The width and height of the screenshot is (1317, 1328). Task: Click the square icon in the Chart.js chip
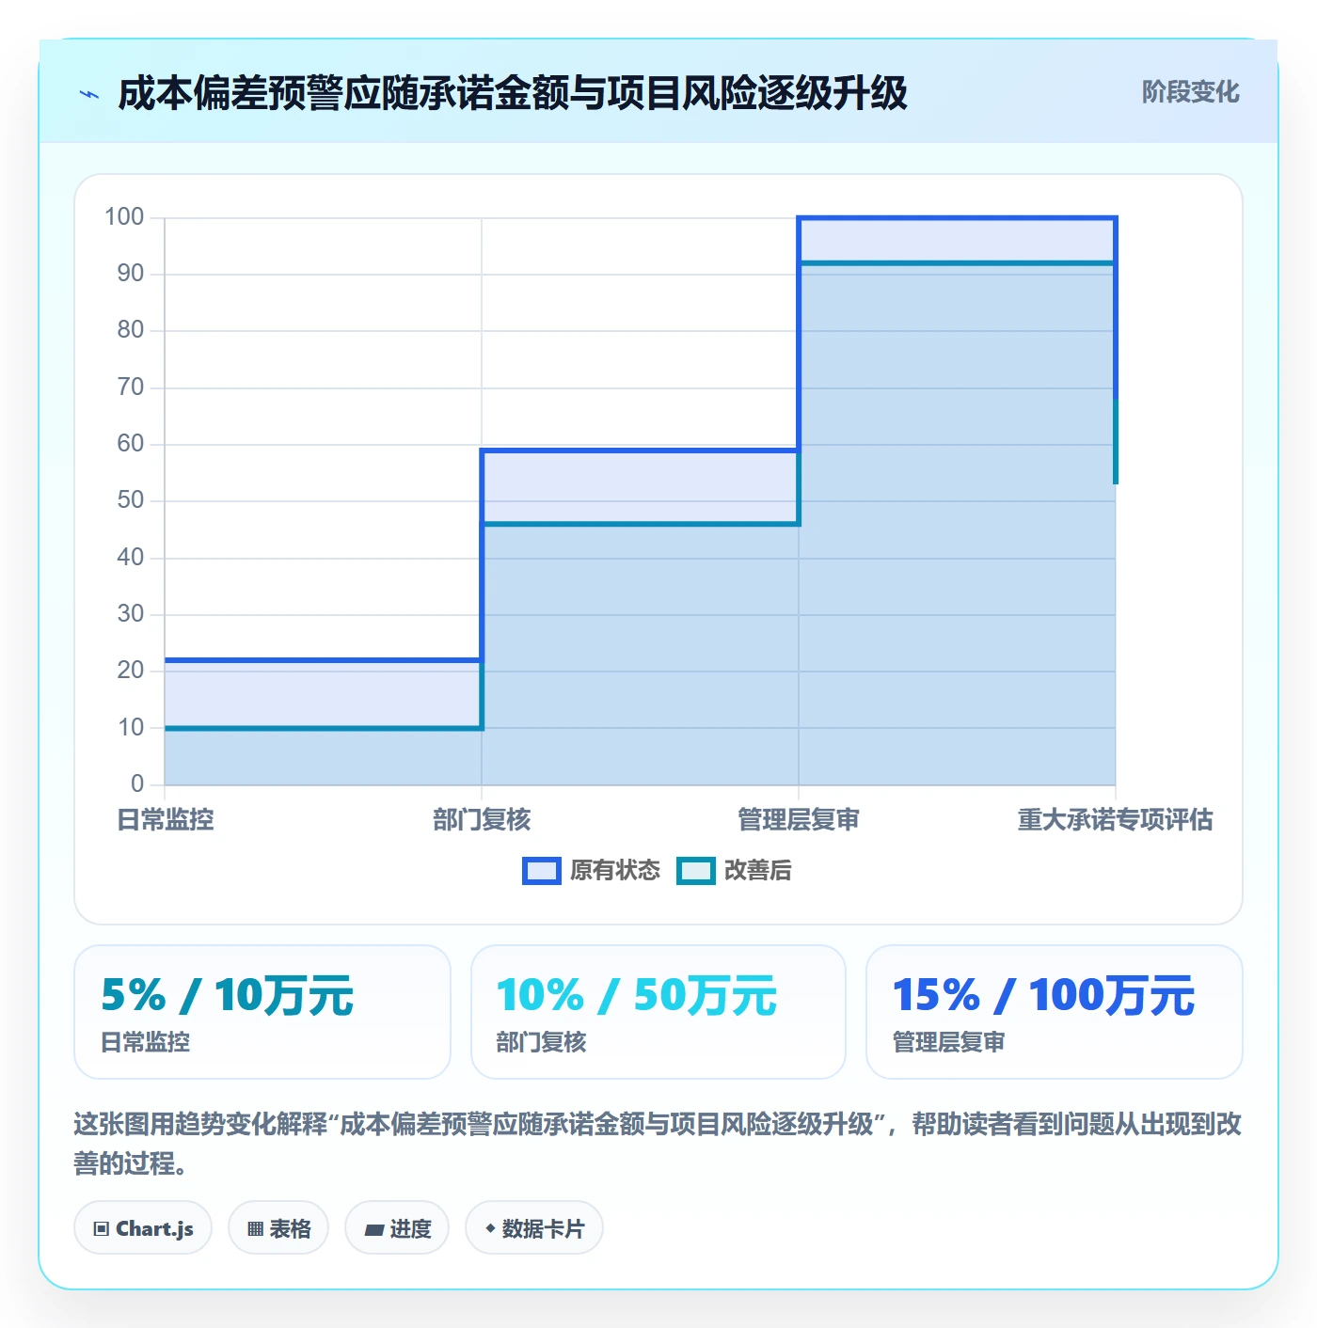coord(102,1229)
